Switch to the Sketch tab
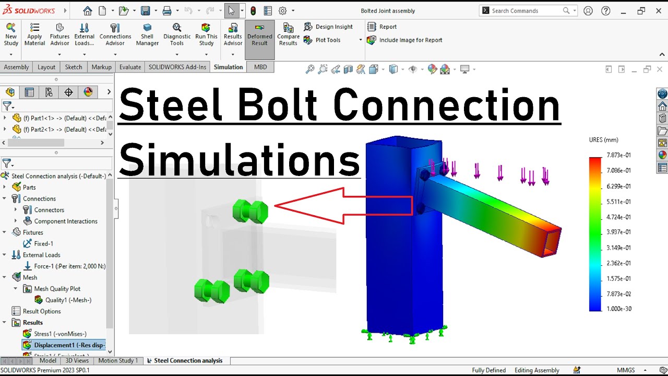The height and width of the screenshot is (376, 668). [x=74, y=67]
